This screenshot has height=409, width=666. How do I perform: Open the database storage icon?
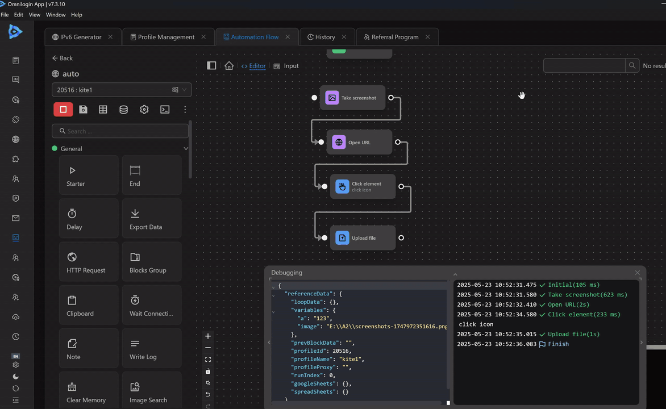click(123, 110)
